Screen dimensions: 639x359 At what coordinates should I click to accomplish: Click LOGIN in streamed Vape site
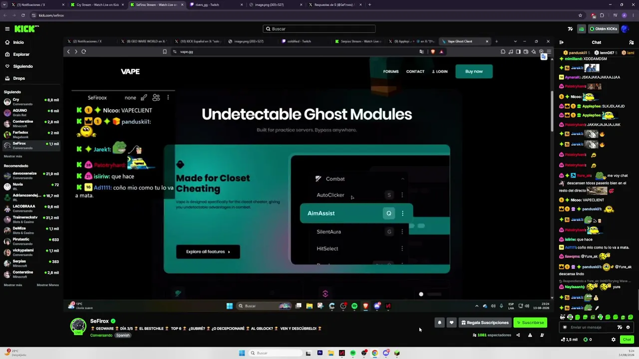[440, 71]
